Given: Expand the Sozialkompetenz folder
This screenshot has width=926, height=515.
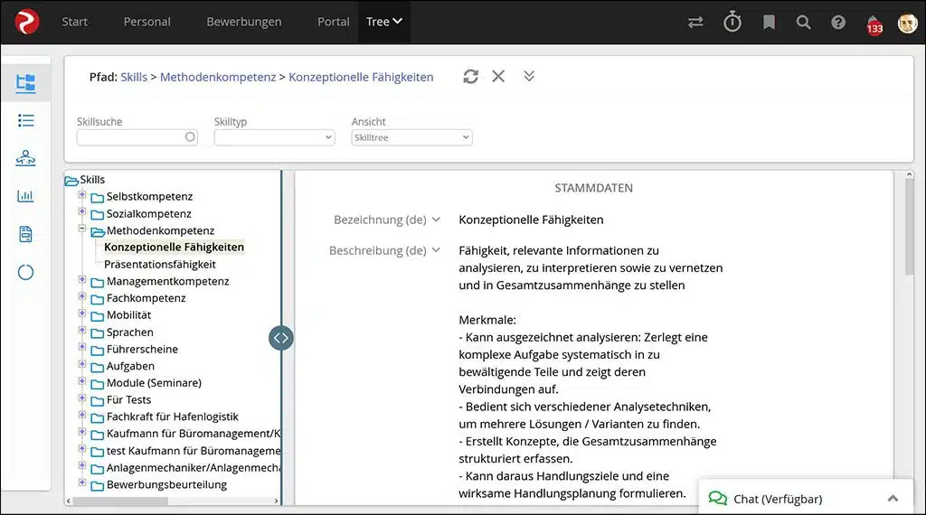Looking at the screenshot, I should 82,211.
